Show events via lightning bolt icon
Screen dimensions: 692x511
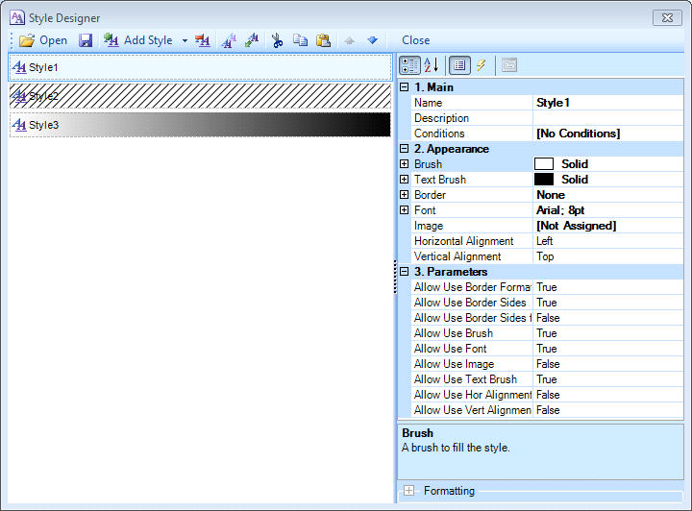coord(482,65)
